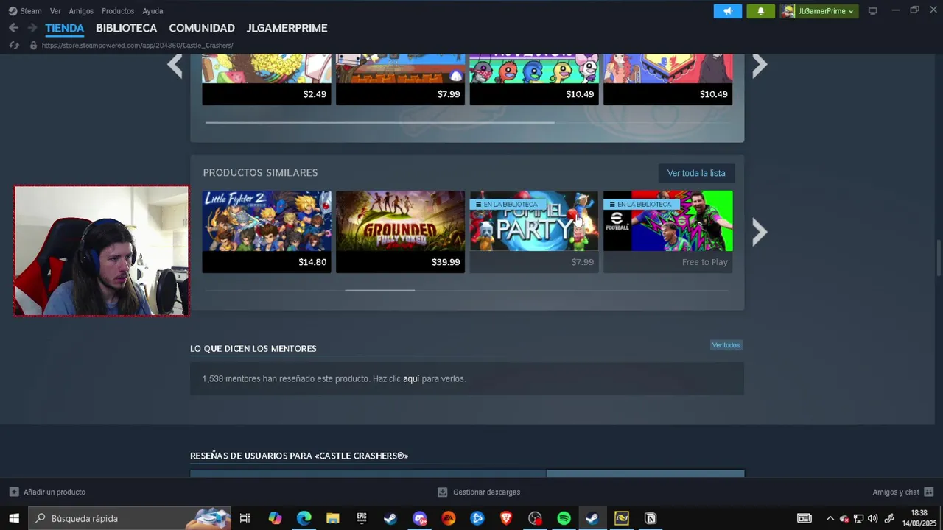Open Notion from the taskbar
Viewport: 943px width, 530px height.
(x=651, y=518)
